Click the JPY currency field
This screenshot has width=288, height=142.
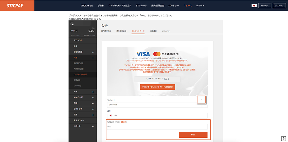point(157,116)
